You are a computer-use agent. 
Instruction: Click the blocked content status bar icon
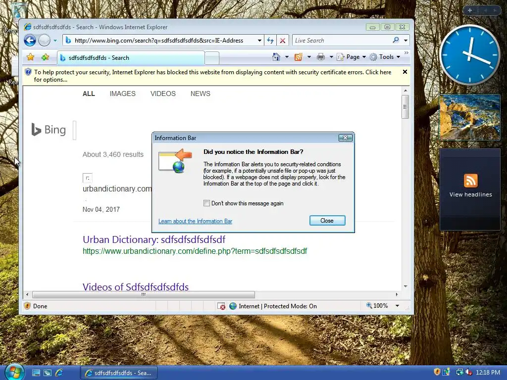pyautogui.click(x=221, y=306)
